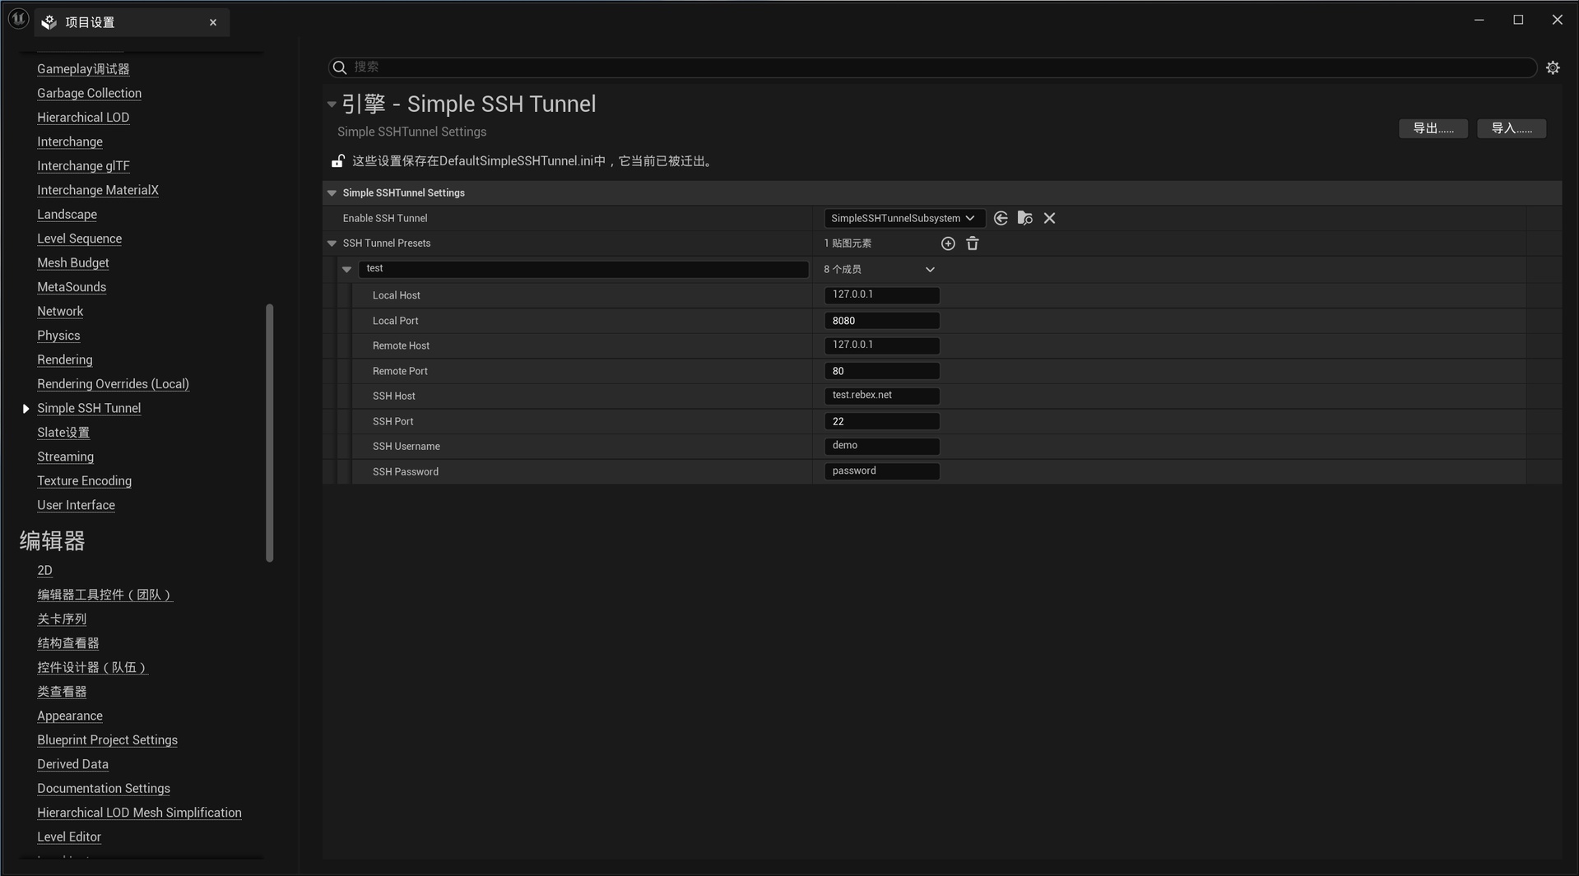Open Interchange glTF settings
This screenshot has width=1579, height=876.
(83, 166)
